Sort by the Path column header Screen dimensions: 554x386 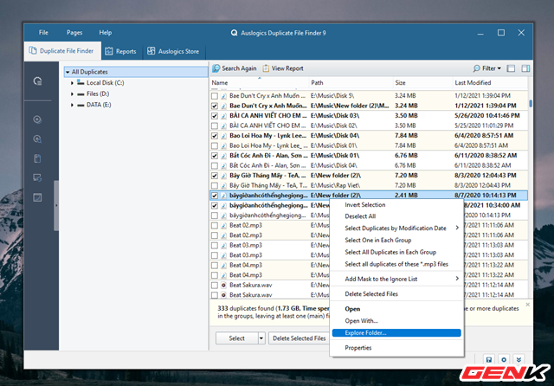[x=351, y=83]
